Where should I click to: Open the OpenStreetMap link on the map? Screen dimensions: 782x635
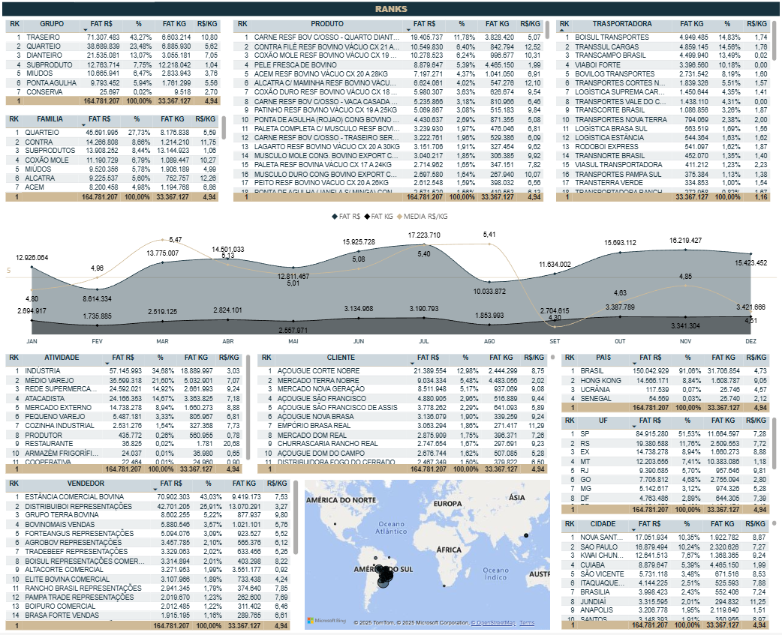[x=493, y=623]
